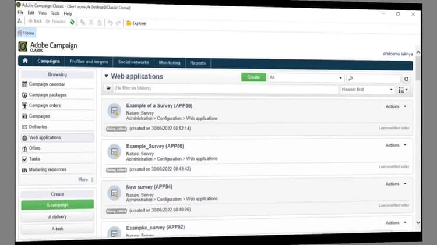Click the refresh list icon
This screenshot has width=437, height=245.
(406, 79)
